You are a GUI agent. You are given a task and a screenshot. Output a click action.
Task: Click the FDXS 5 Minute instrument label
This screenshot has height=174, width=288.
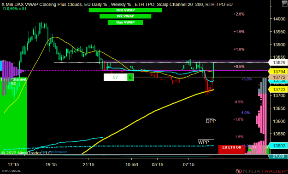click(x=12, y=171)
